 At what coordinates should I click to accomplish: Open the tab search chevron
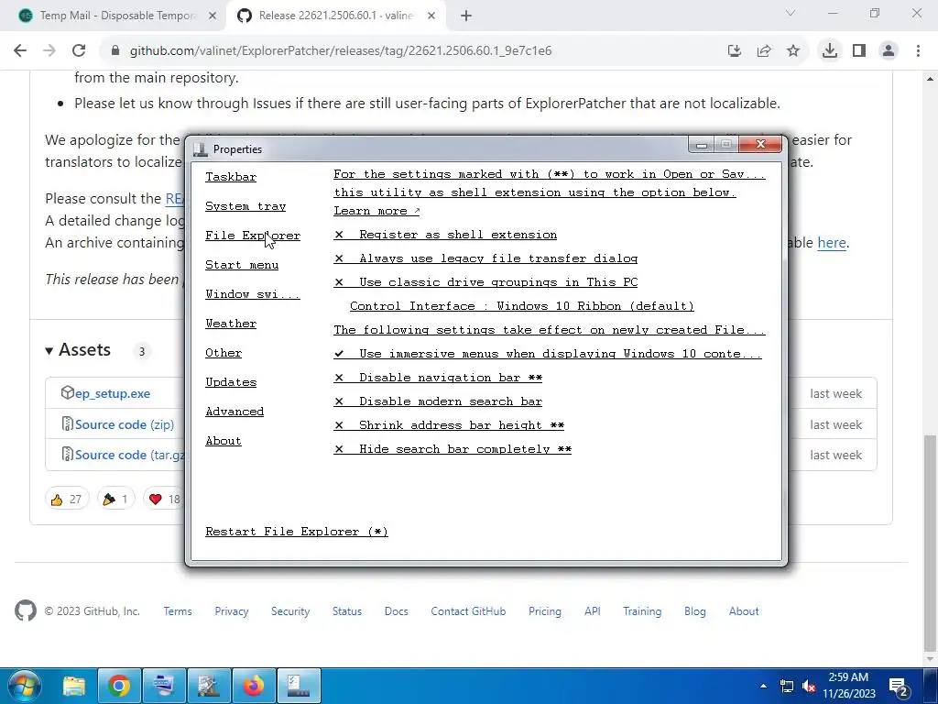point(791,13)
